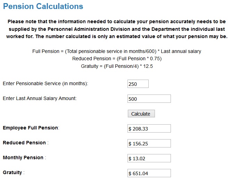Screen dimensions: 239x189
Task: Click the bold Monthly Pension label
Action: point(23,157)
